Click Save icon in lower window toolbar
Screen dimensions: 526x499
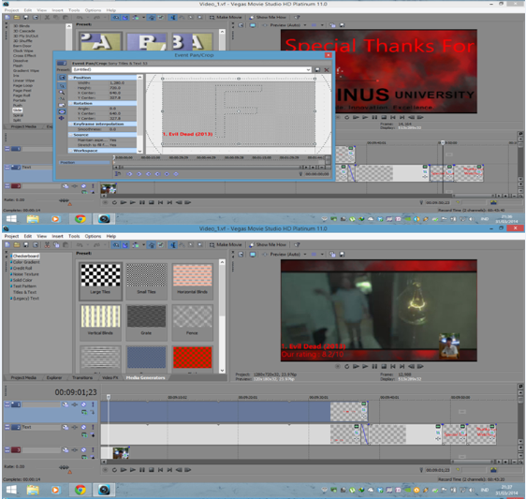click(26, 245)
